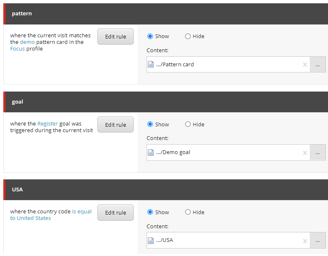Open the Focus profile link

pos(17,49)
